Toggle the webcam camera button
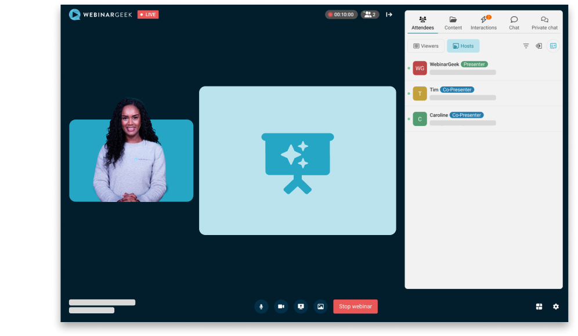Image resolution: width=578 pixels, height=336 pixels. pos(281,306)
